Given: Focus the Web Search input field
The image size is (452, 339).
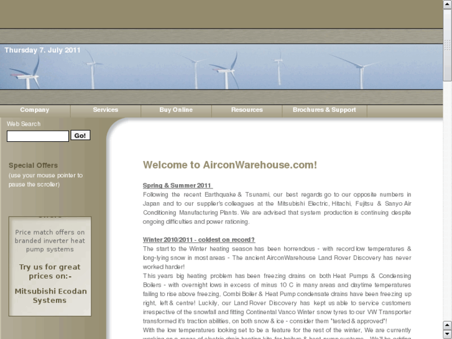Looking at the screenshot, I should (x=38, y=136).
